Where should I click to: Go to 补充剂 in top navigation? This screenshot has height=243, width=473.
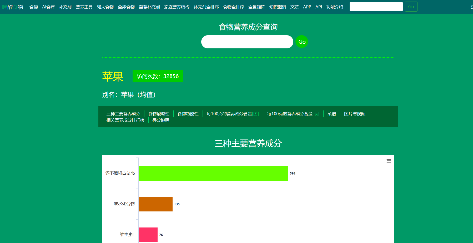coord(65,7)
